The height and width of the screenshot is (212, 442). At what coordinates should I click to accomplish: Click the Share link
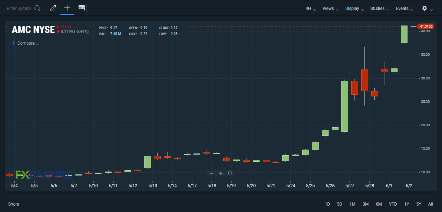pos(14,204)
